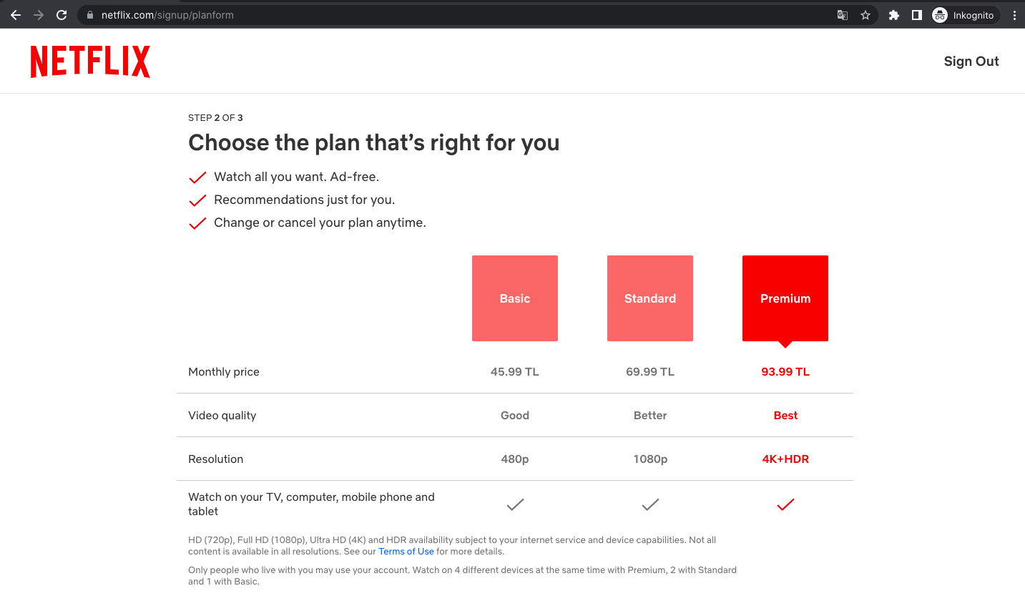Open the Extensions puzzle icon
This screenshot has height=601, width=1025.
click(893, 15)
